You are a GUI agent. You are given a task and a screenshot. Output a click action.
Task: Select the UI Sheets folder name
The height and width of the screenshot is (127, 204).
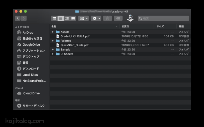(67, 54)
